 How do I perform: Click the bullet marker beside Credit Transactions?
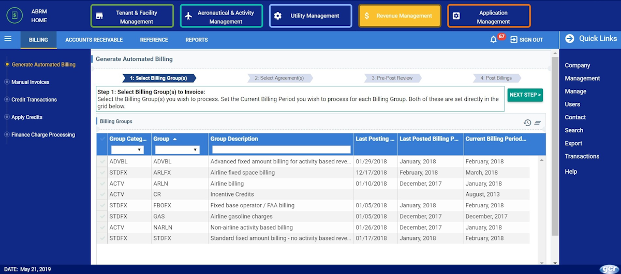click(7, 100)
